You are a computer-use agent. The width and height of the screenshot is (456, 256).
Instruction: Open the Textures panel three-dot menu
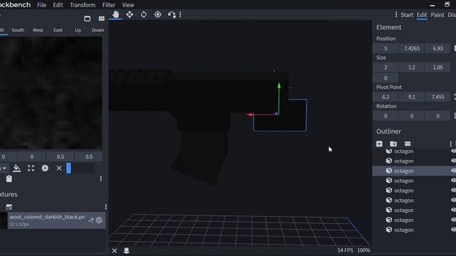(105, 207)
